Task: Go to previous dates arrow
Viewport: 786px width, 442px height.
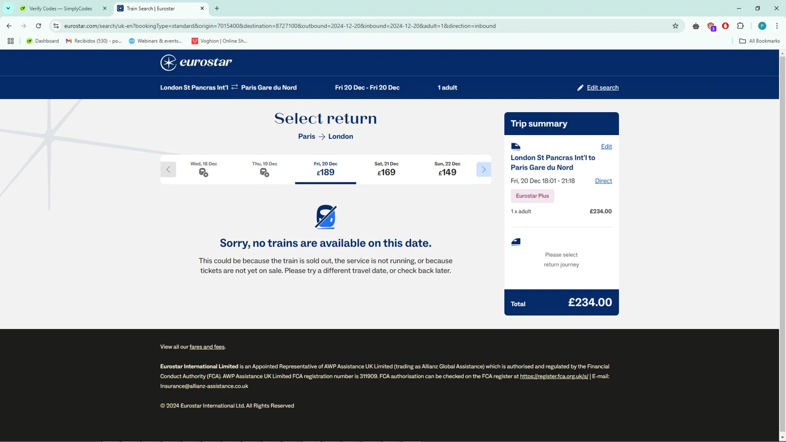Action: [x=168, y=170]
